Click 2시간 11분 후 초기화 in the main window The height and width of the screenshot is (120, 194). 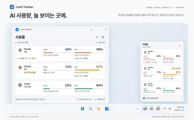pyautogui.click(x=51, y=55)
